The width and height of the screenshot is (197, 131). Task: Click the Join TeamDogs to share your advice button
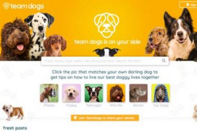click(x=105, y=118)
